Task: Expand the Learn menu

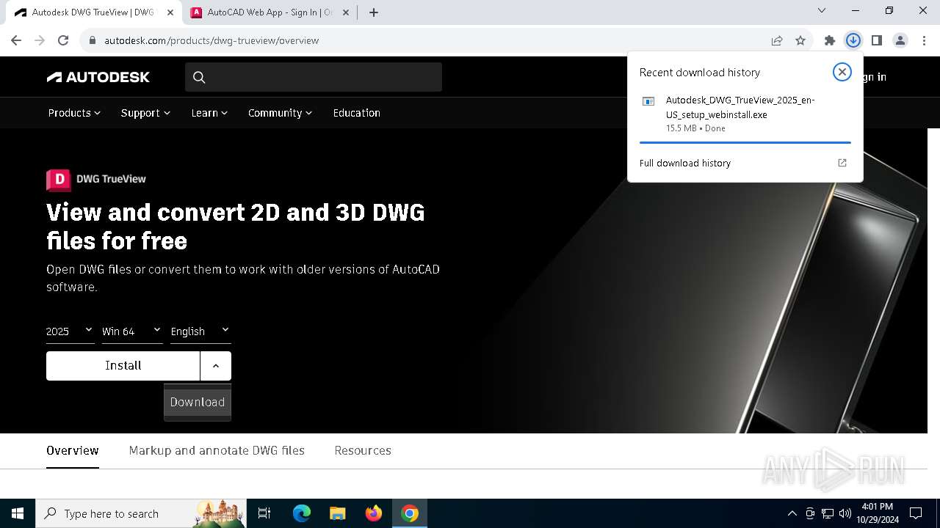Action: click(209, 113)
